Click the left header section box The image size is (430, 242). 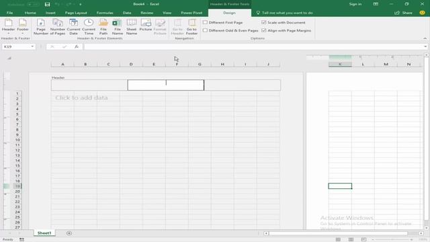coord(89,85)
